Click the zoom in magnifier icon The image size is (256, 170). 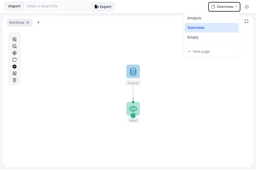click(15, 39)
